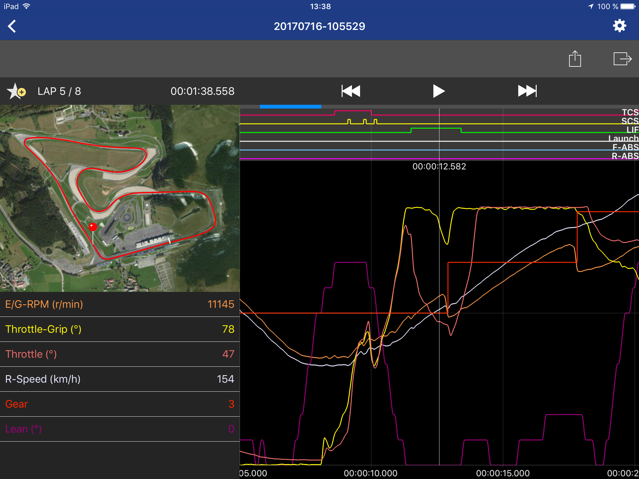Select the Throttle (°) row
This screenshot has width=639, height=479.
coord(120,354)
